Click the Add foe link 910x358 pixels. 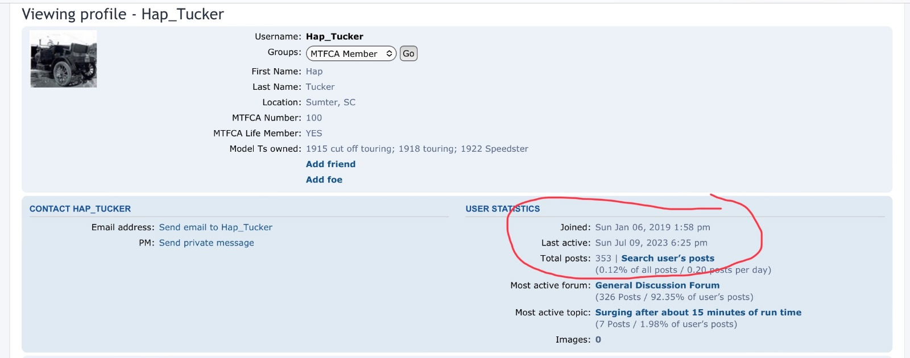point(324,180)
